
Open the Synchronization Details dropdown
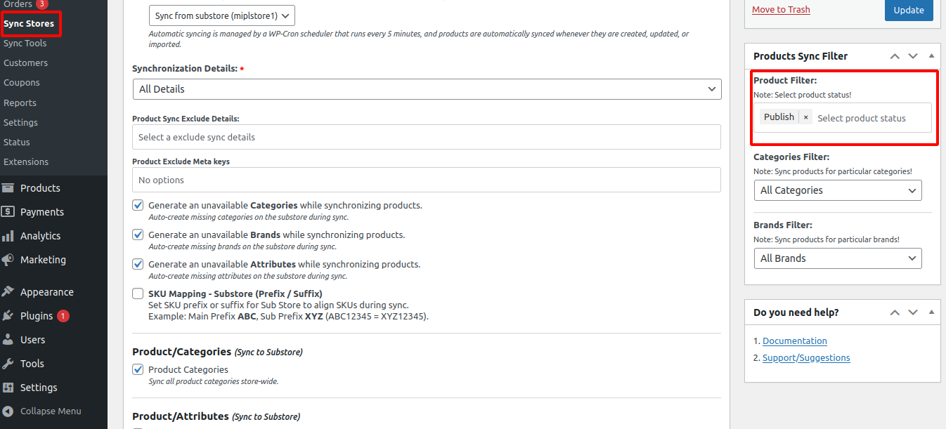[427, 89]
